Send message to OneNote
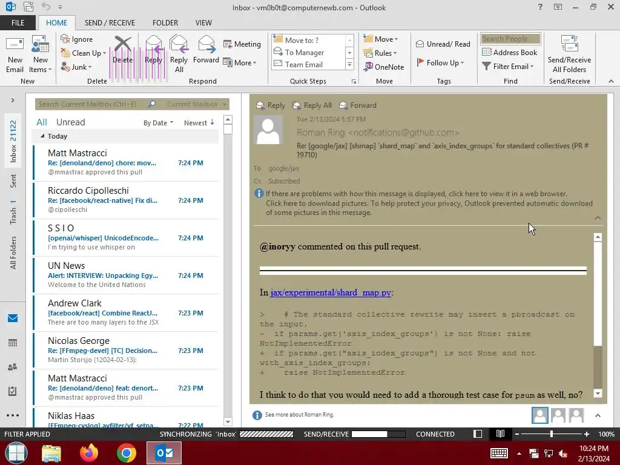620x465 pixels. pyautogui.click(x=384, y=67)
